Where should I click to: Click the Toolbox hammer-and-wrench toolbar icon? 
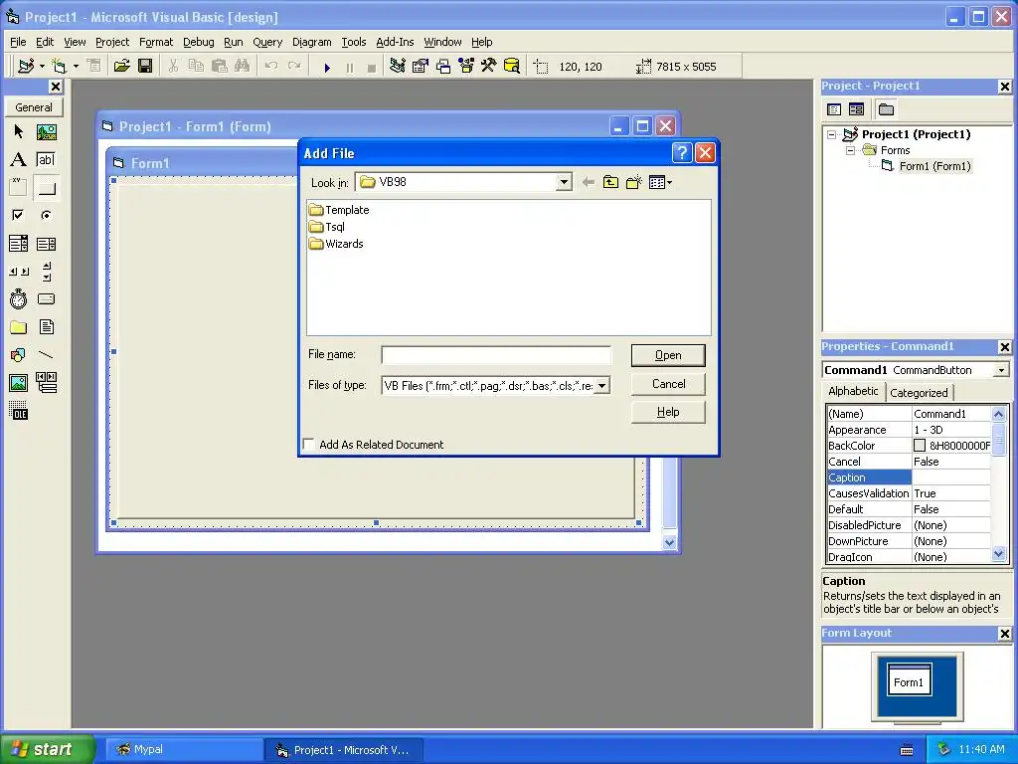pos(488,66)
